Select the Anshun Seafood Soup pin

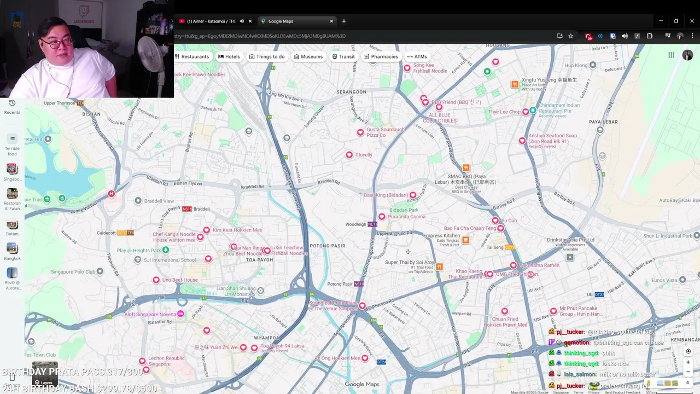(x=522, y=141)
